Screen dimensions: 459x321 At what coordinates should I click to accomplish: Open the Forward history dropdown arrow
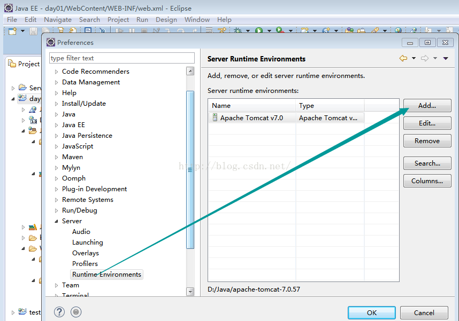435,58
